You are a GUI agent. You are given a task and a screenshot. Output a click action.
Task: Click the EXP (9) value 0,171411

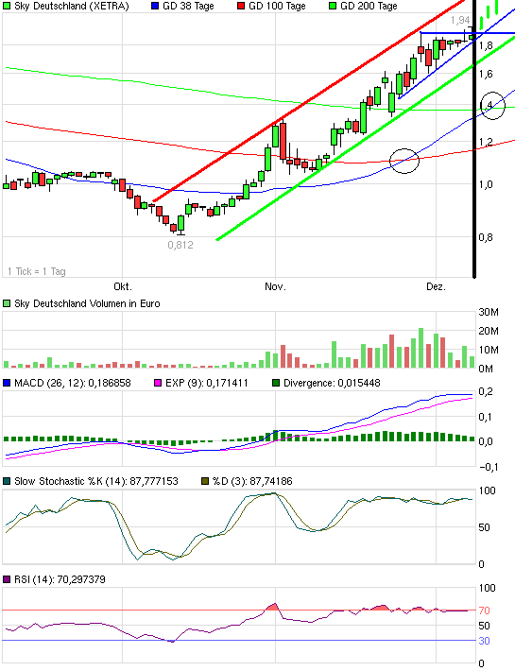(x=227, y=383)
